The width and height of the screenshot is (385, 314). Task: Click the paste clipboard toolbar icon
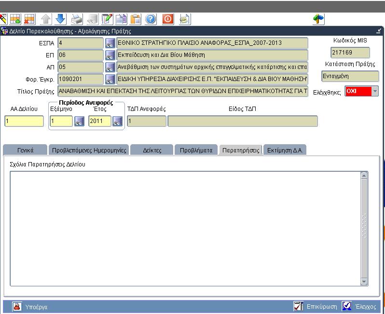[x=135, y=19]
